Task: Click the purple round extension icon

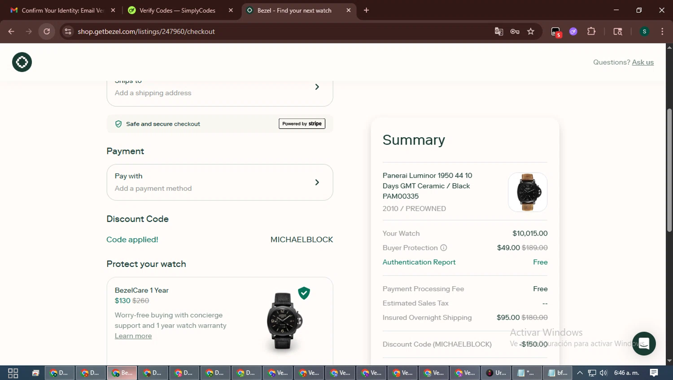Action: 573,31
